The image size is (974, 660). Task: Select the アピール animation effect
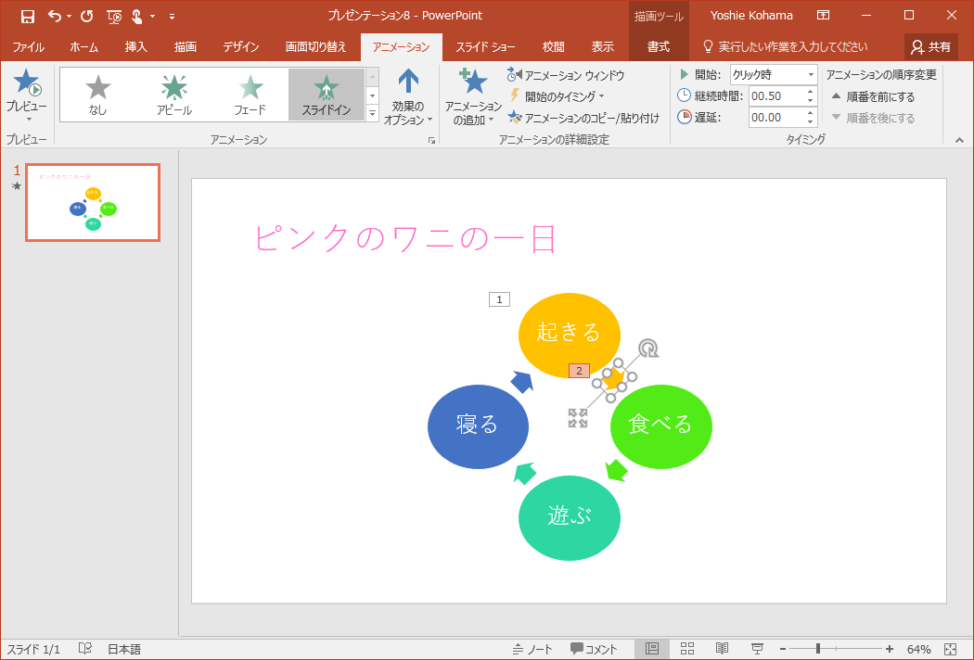(x=174, y=95)
